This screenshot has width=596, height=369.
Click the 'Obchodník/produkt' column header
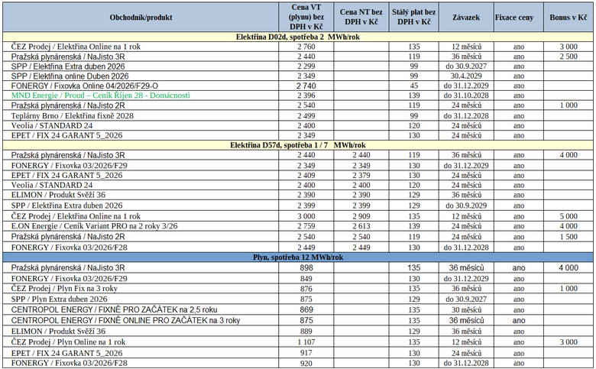click(x=141, y=18)
